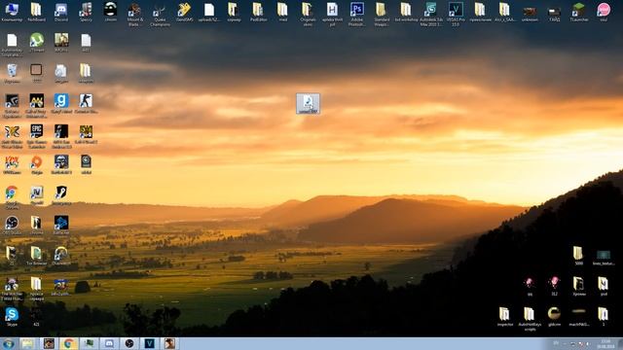Select the audio file in desktop center
This screenshot has height=350, width=623.
(x=308, y=104)
